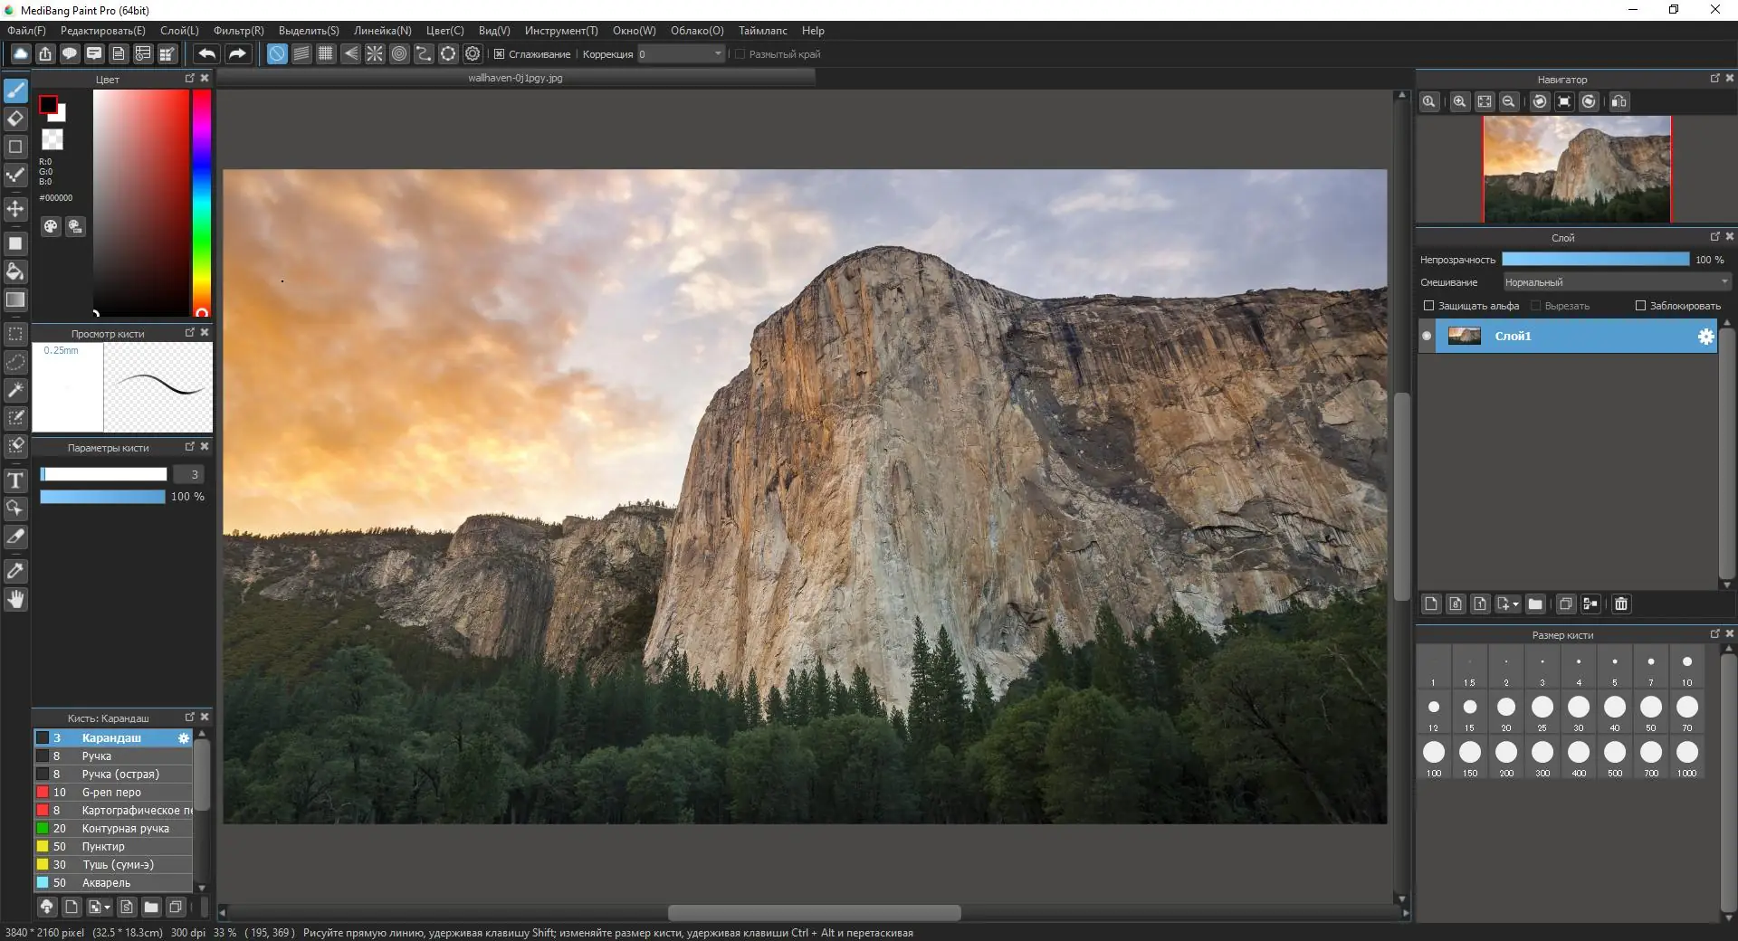Enable the Защищать альфа checkbox
Image resolution: width=1738 pixels, height=941 pixels.
[x=1429, y=306]
